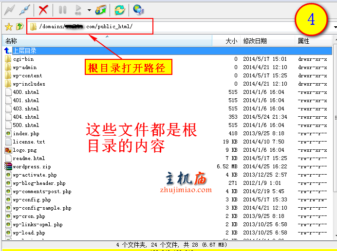This screenshot has height=251, width=337.
Task: Select file 401.shtml
Action: (26, 101)
